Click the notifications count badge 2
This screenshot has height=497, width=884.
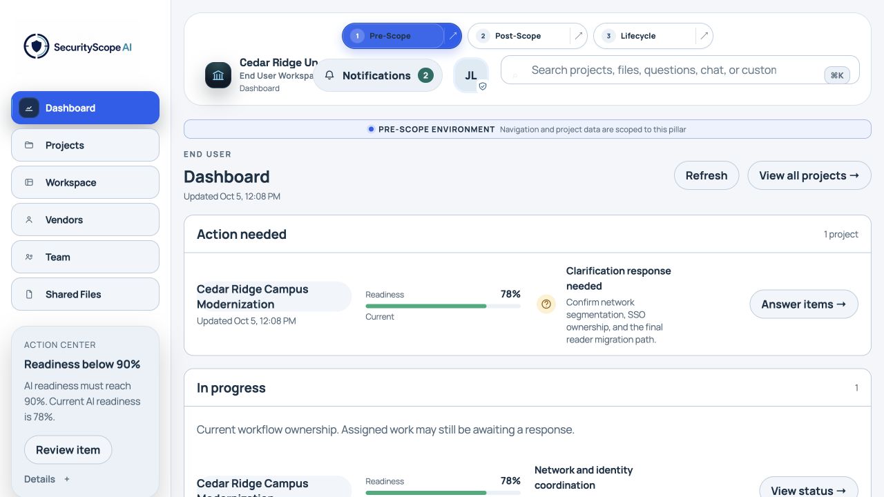(425, 75)
